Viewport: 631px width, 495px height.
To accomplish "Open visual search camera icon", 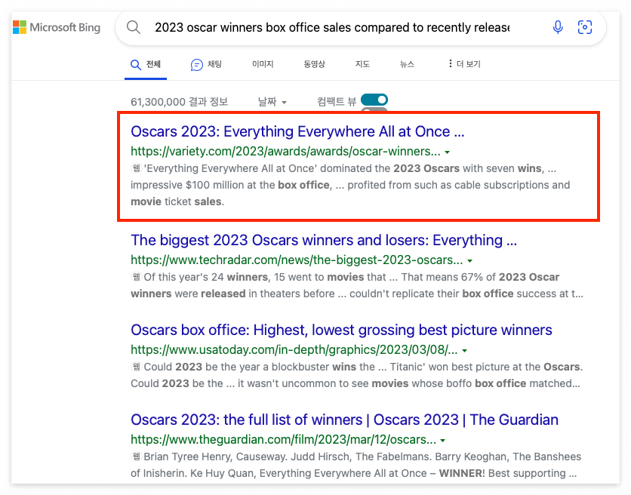I will [x=584, y=27].
